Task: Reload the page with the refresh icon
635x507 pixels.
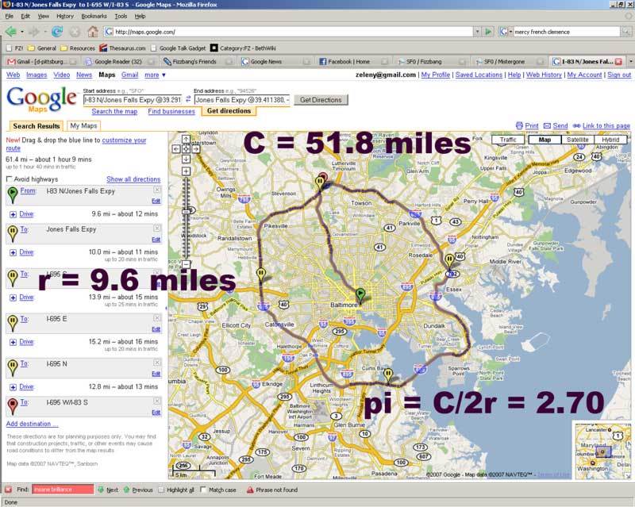Action: (x=57, y=32)
